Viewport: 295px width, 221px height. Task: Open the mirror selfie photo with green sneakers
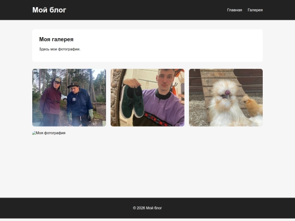(x=147, y=98)
